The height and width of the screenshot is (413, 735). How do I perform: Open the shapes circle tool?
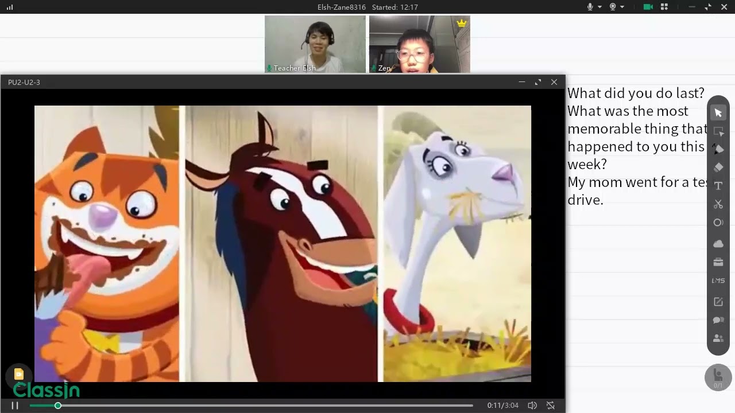[x=718, y=223]
